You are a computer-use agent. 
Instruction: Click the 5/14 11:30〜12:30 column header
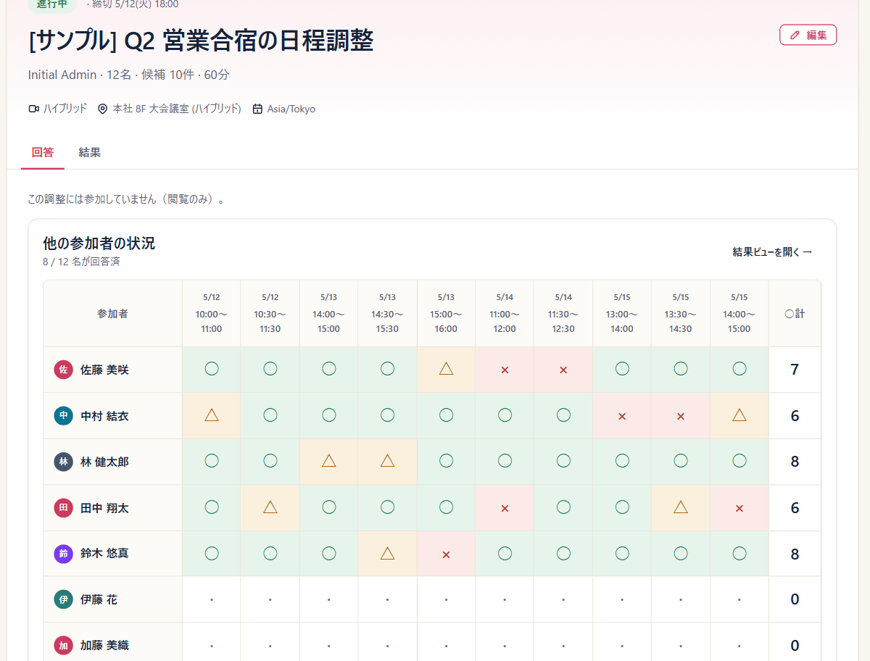coord(563,313)
